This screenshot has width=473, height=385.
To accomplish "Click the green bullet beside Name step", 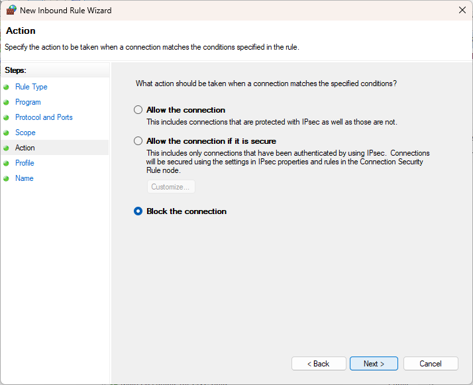I will [7, 178].
